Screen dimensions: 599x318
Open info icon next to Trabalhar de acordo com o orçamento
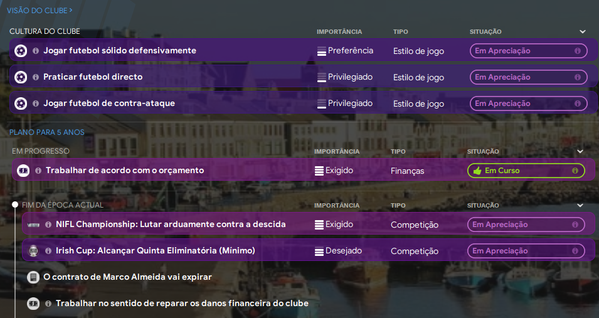[38, 171]
